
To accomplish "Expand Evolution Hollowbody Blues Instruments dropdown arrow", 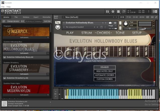I will pyautogui.click(x=48, y=53).
